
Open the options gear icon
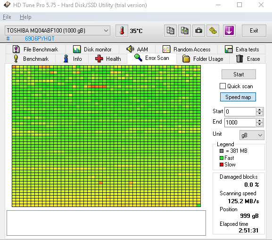pyautogui.click(x=213, y=31)
